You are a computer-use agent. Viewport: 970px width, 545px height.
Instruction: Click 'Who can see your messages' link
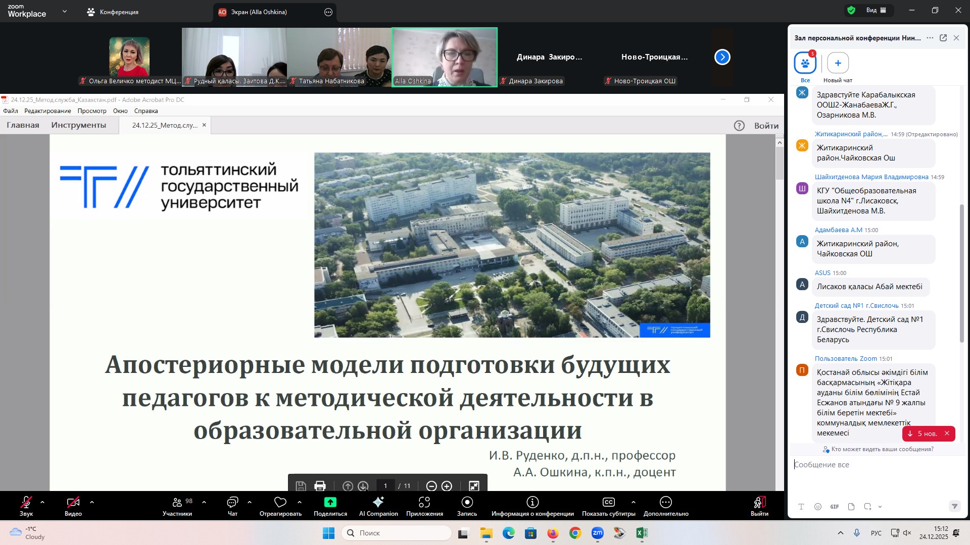pos(882,449)
